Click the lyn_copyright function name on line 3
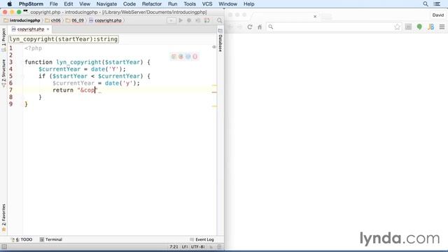The width and height of the screenshot is (448, 252). point(78,62)
